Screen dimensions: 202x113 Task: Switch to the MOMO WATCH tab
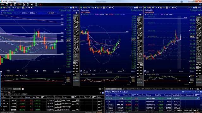tap(157, 89)
